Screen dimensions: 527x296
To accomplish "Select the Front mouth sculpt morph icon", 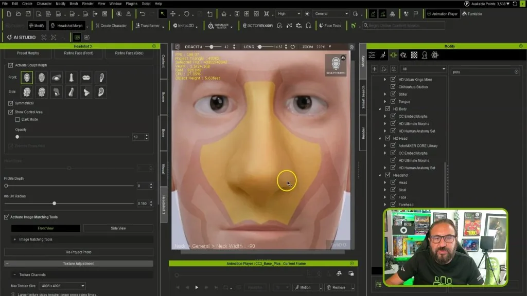I will click(86, 78).
